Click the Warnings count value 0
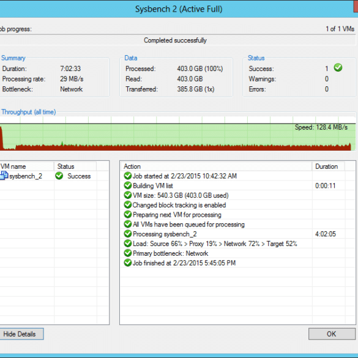358x358 pixels. click(327, 79)
